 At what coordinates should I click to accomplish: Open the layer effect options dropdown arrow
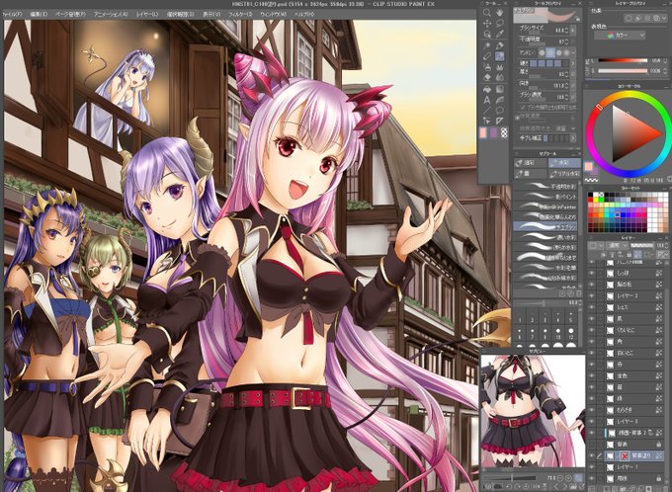pyautogui.click(x=662, y=18)
